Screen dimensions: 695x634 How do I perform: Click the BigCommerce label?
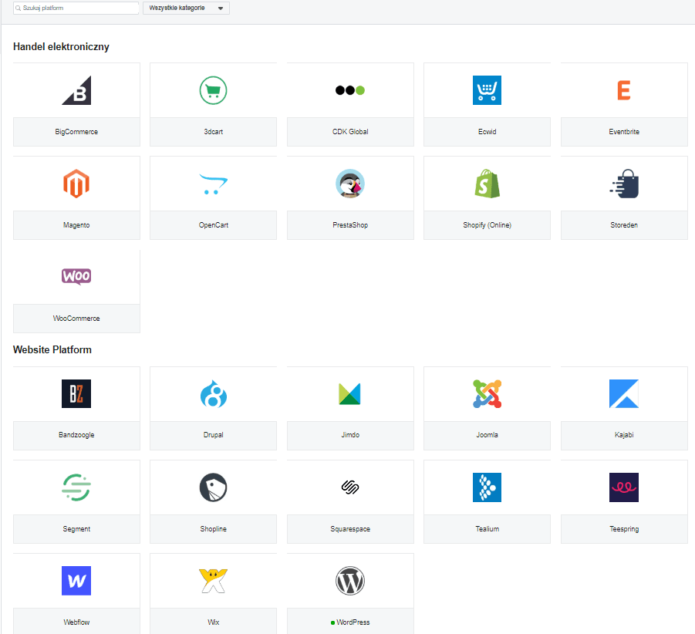click(76, 132)
